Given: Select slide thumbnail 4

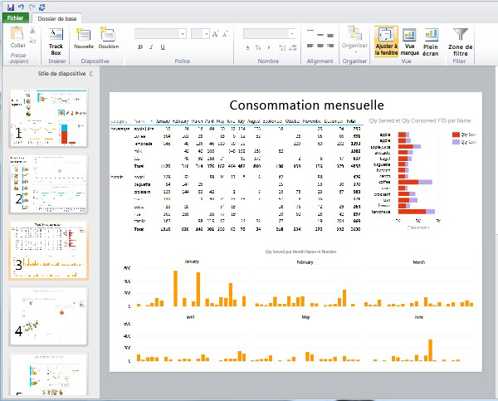Looking at the screenshot, I should click(48, 315).
